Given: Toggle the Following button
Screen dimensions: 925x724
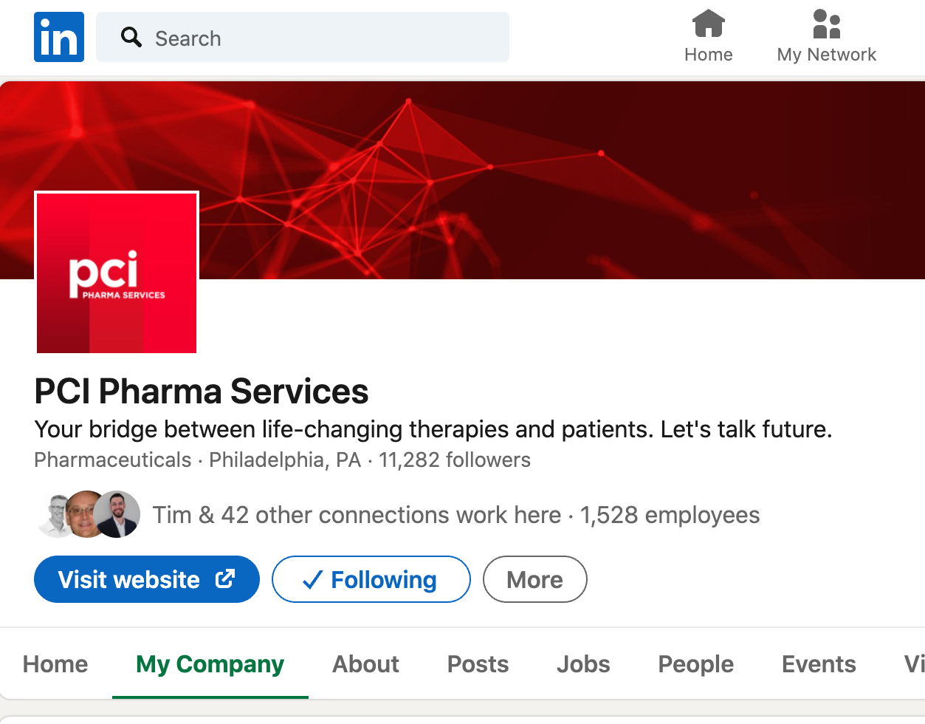Looking at the screenshot, I should 371,579.
